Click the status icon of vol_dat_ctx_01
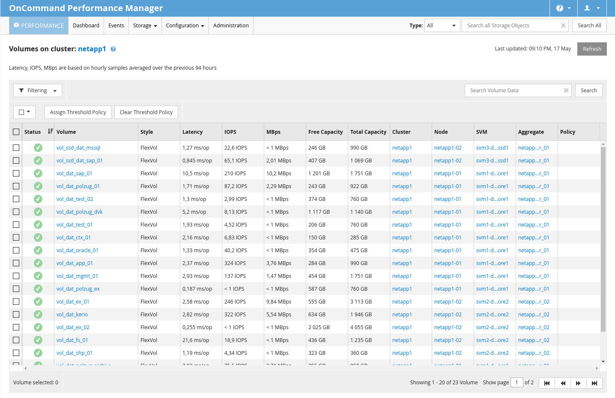The width and height of the screenshot is (615, 398). 38,237
